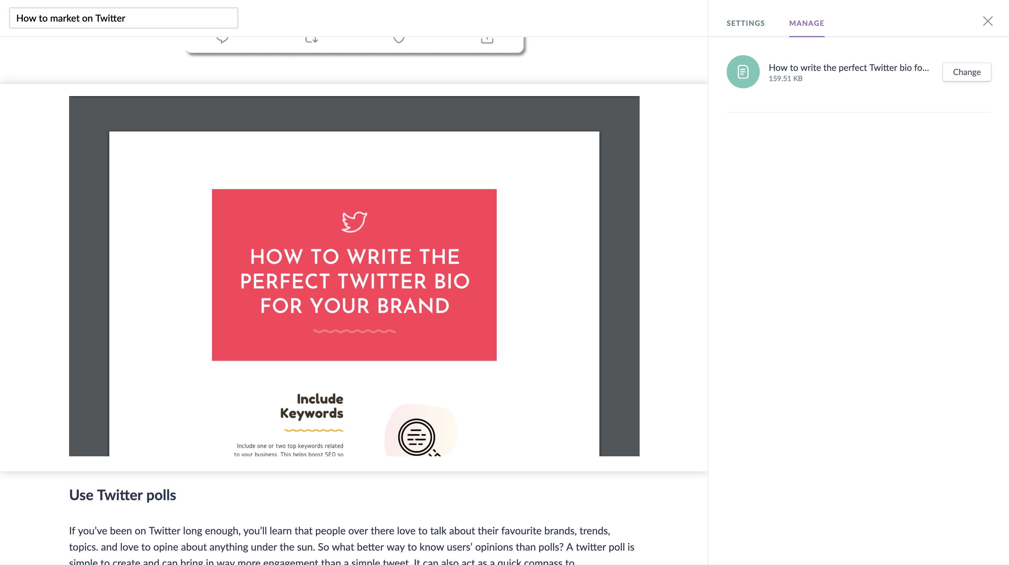Focus the page title input field
Viewport: 1009px width, 565px height.
[x=123, y=18]
